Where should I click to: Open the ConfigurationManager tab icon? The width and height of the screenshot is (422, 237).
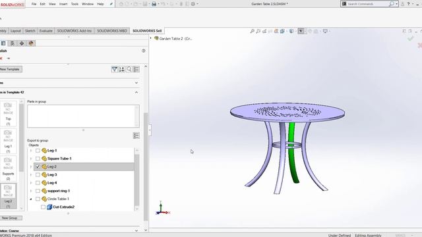pos(13,43)
